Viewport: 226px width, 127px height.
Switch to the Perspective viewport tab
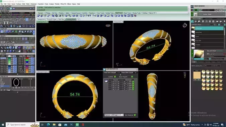pos(41,19)
